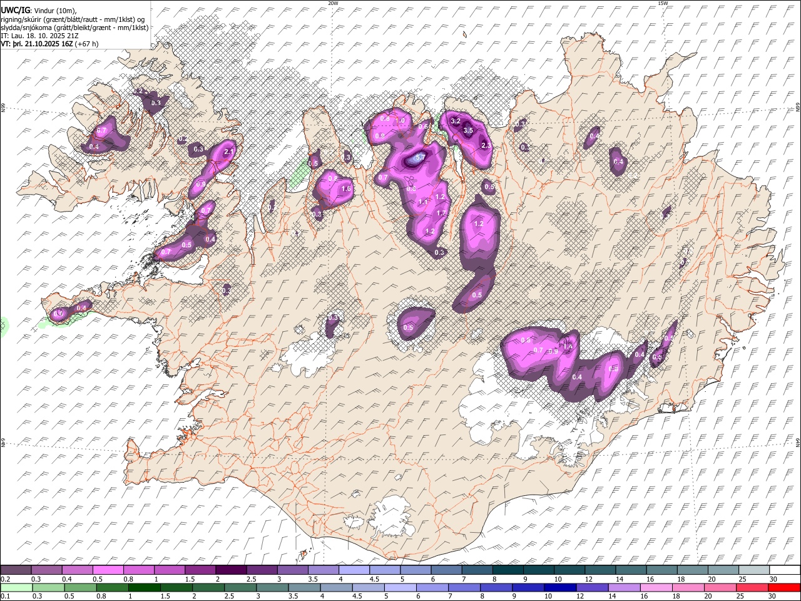Select the dark green 1 swatch in the rain scale
This screenshot has width=801, height=601.
click(144, 587)
